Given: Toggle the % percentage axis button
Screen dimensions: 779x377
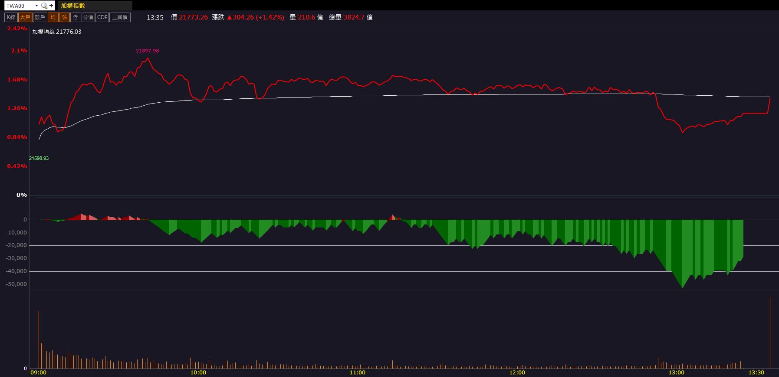Looking at the screenshot, I should 64,17.
